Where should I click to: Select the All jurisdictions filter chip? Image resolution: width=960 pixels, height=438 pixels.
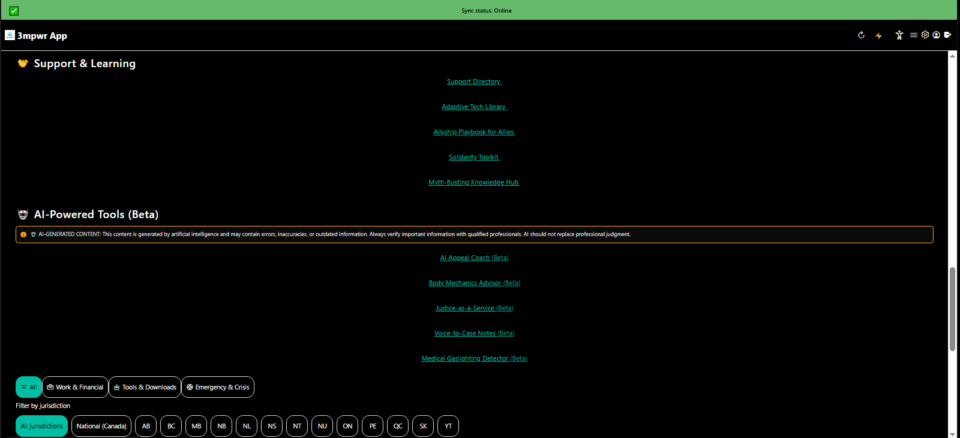click(x=41, y=426)
